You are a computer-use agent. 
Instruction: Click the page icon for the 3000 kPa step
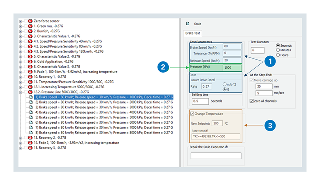pyautogui.click(x=31, y=107)
